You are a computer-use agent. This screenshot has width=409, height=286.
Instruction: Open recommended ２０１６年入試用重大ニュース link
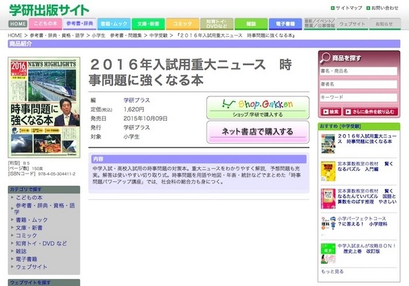point(367,139)
